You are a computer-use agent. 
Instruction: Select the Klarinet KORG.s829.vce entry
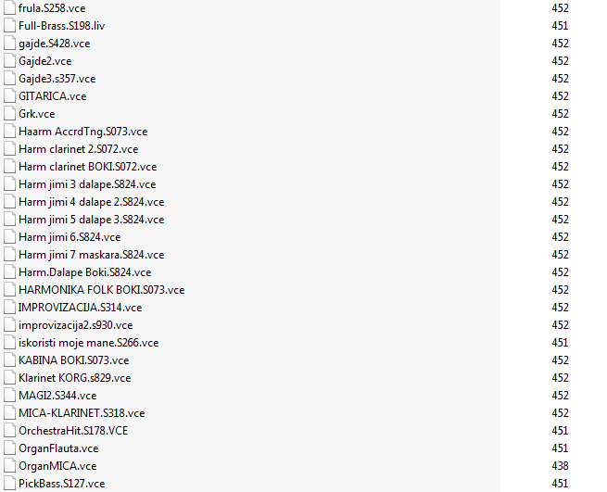pos(75,378)
